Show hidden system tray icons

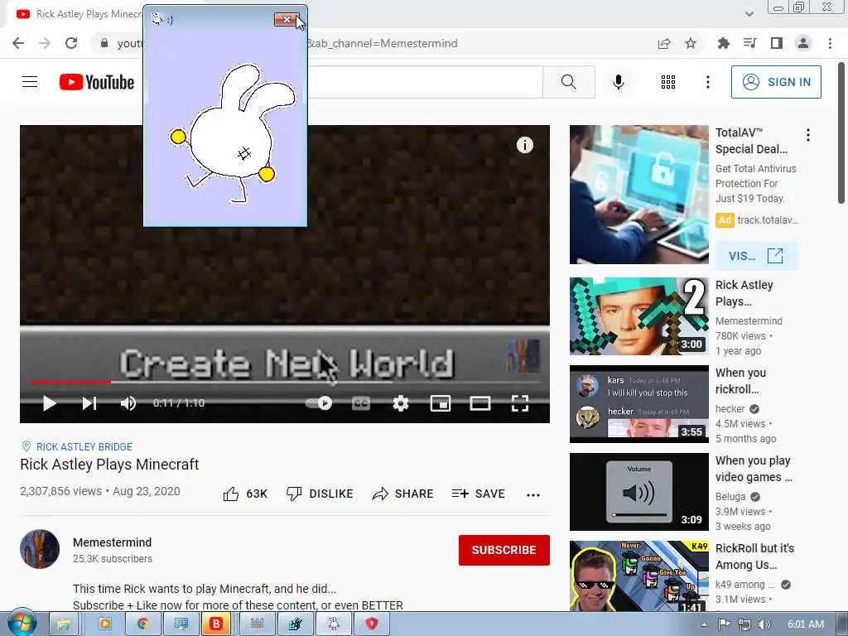pos(704,624)
